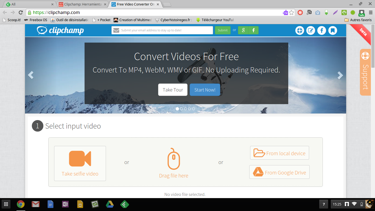Click the red asterisk extension icon
Image resolution: width=375 pixels, height=211 pixels.
click(x=300, y=12)
